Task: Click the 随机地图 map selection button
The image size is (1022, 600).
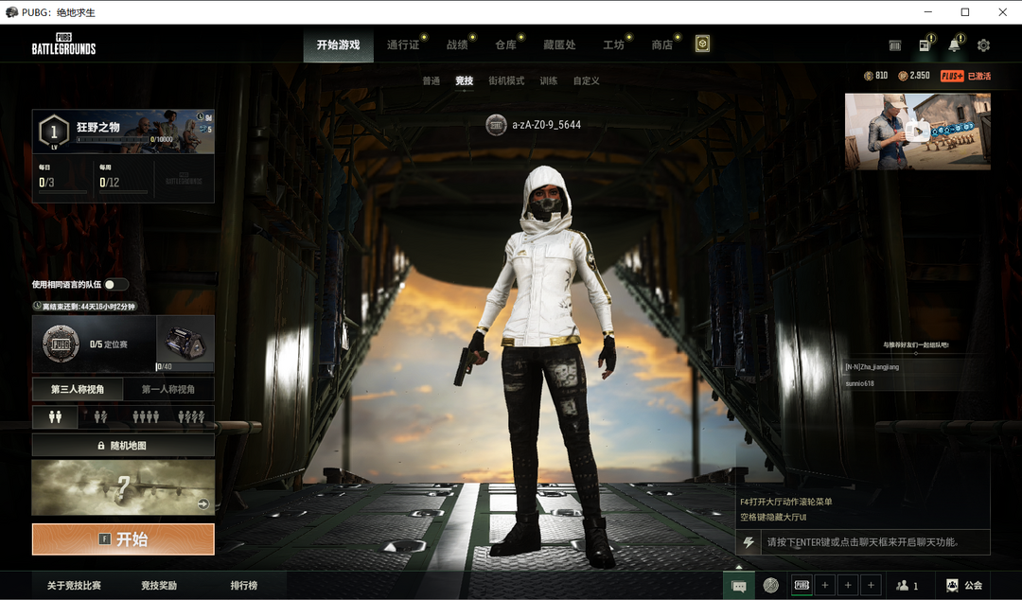Action: [123, 446]
